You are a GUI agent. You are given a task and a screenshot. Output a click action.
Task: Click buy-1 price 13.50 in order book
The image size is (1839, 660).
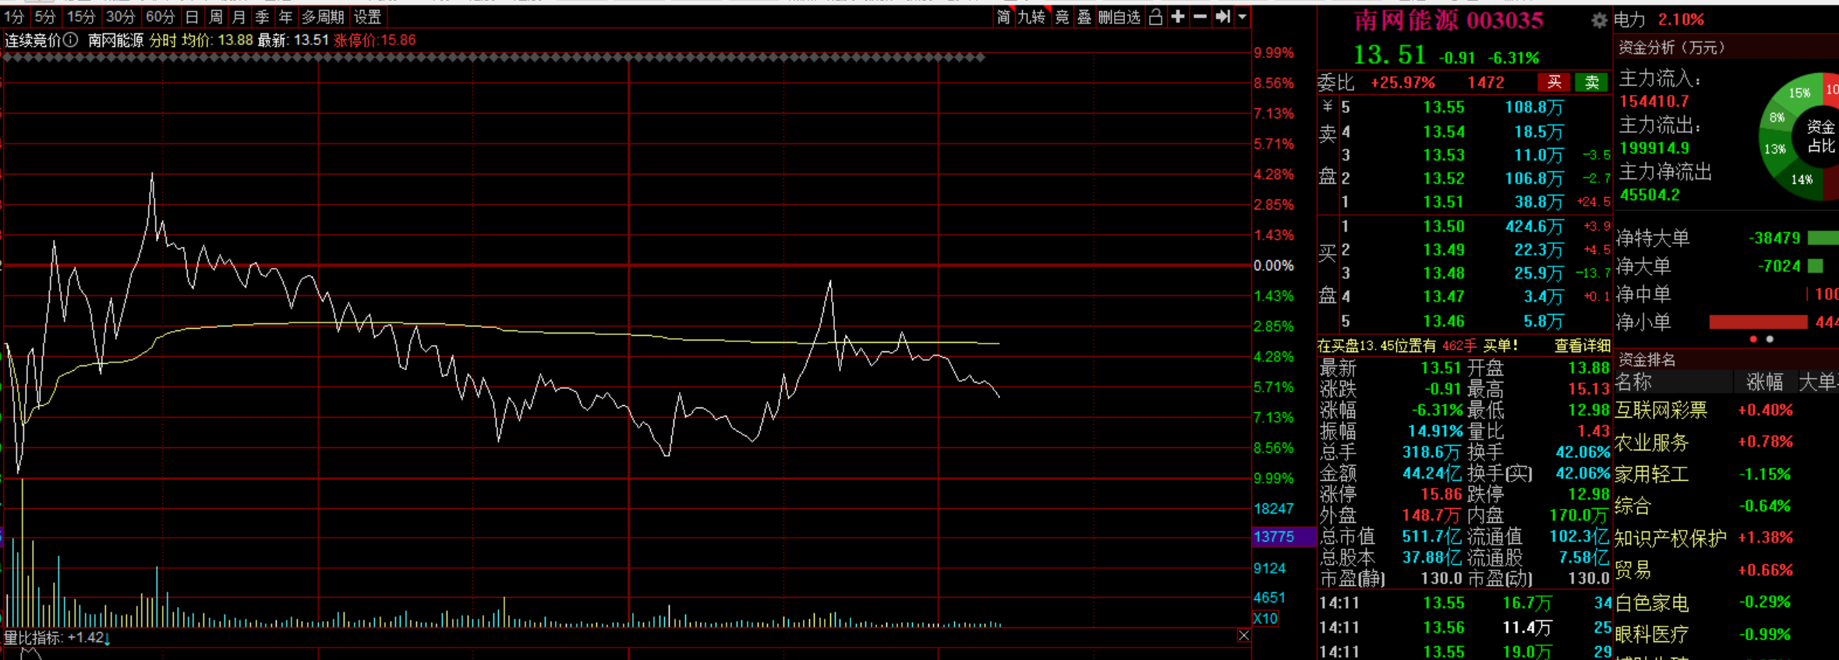coord(1443,227)
